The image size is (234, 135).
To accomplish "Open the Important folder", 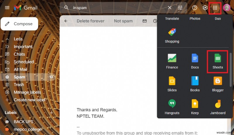I will click(23, 47).
